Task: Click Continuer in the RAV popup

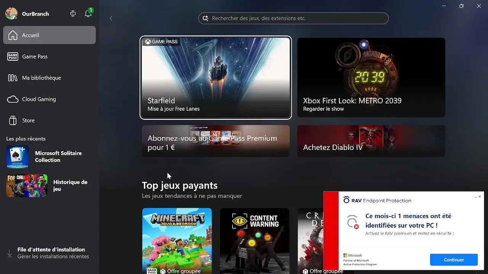Action: tap(454, 260)
